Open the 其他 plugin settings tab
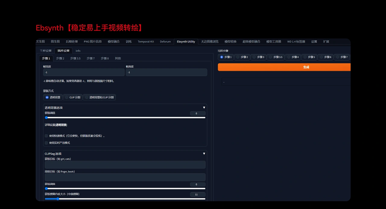Viewport: 386px width, 209px height. coord(118,58)
